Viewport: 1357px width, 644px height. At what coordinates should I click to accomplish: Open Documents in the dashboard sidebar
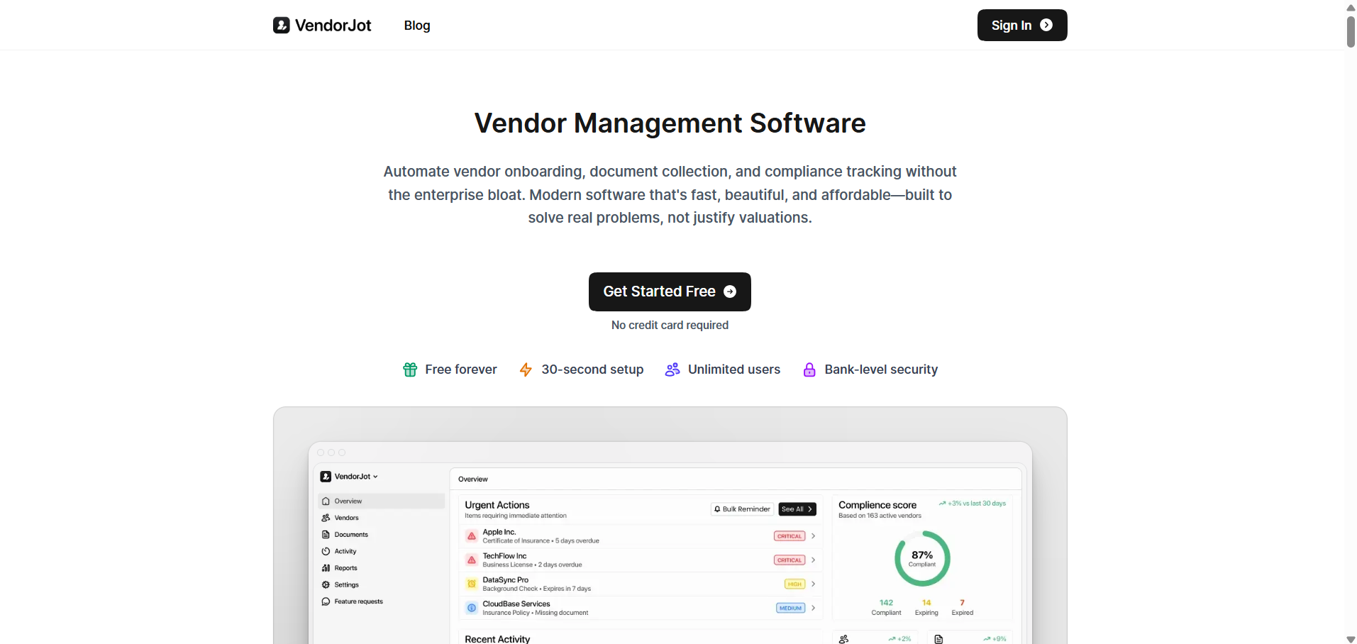[x=350, y=535]
